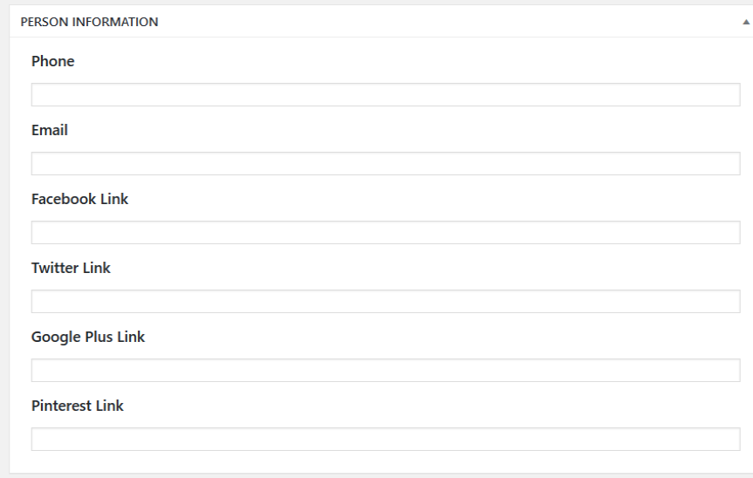Click the PERSON INFORMATION panel title
Image resolution: width=753 pixels, height=478 pixels.
pos(83,22)
